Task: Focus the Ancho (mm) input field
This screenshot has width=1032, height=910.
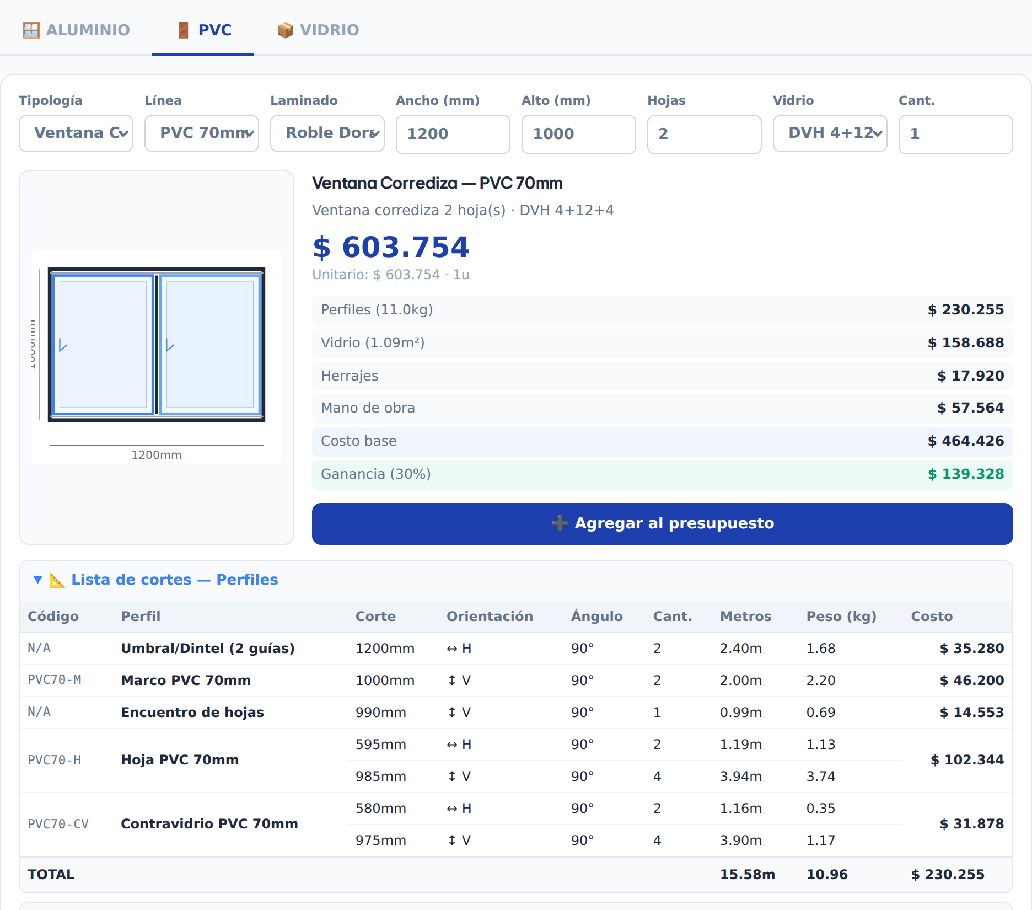Action: (453, 134)
